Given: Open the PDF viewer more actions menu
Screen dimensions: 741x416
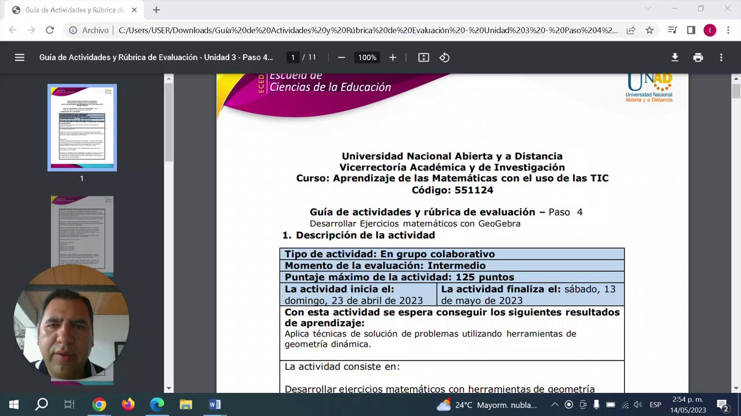Looking at the screenshot, I should [721, 57].
